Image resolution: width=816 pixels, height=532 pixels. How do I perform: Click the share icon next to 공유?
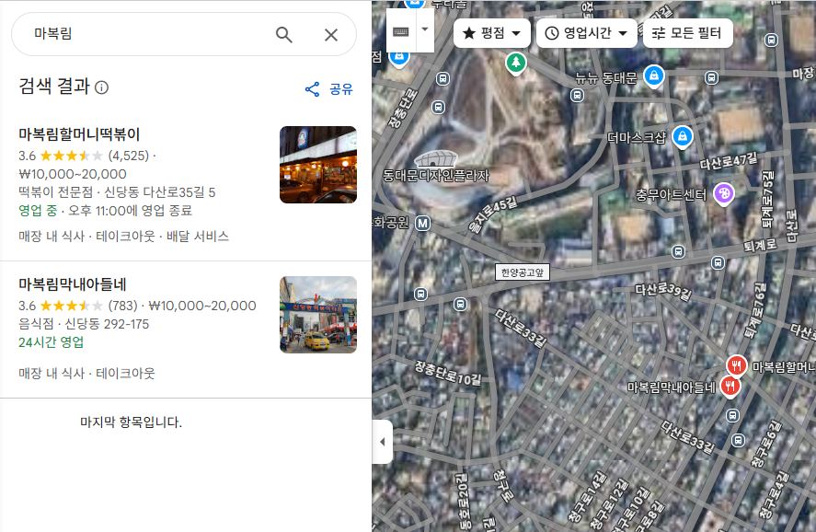(312, 89)
